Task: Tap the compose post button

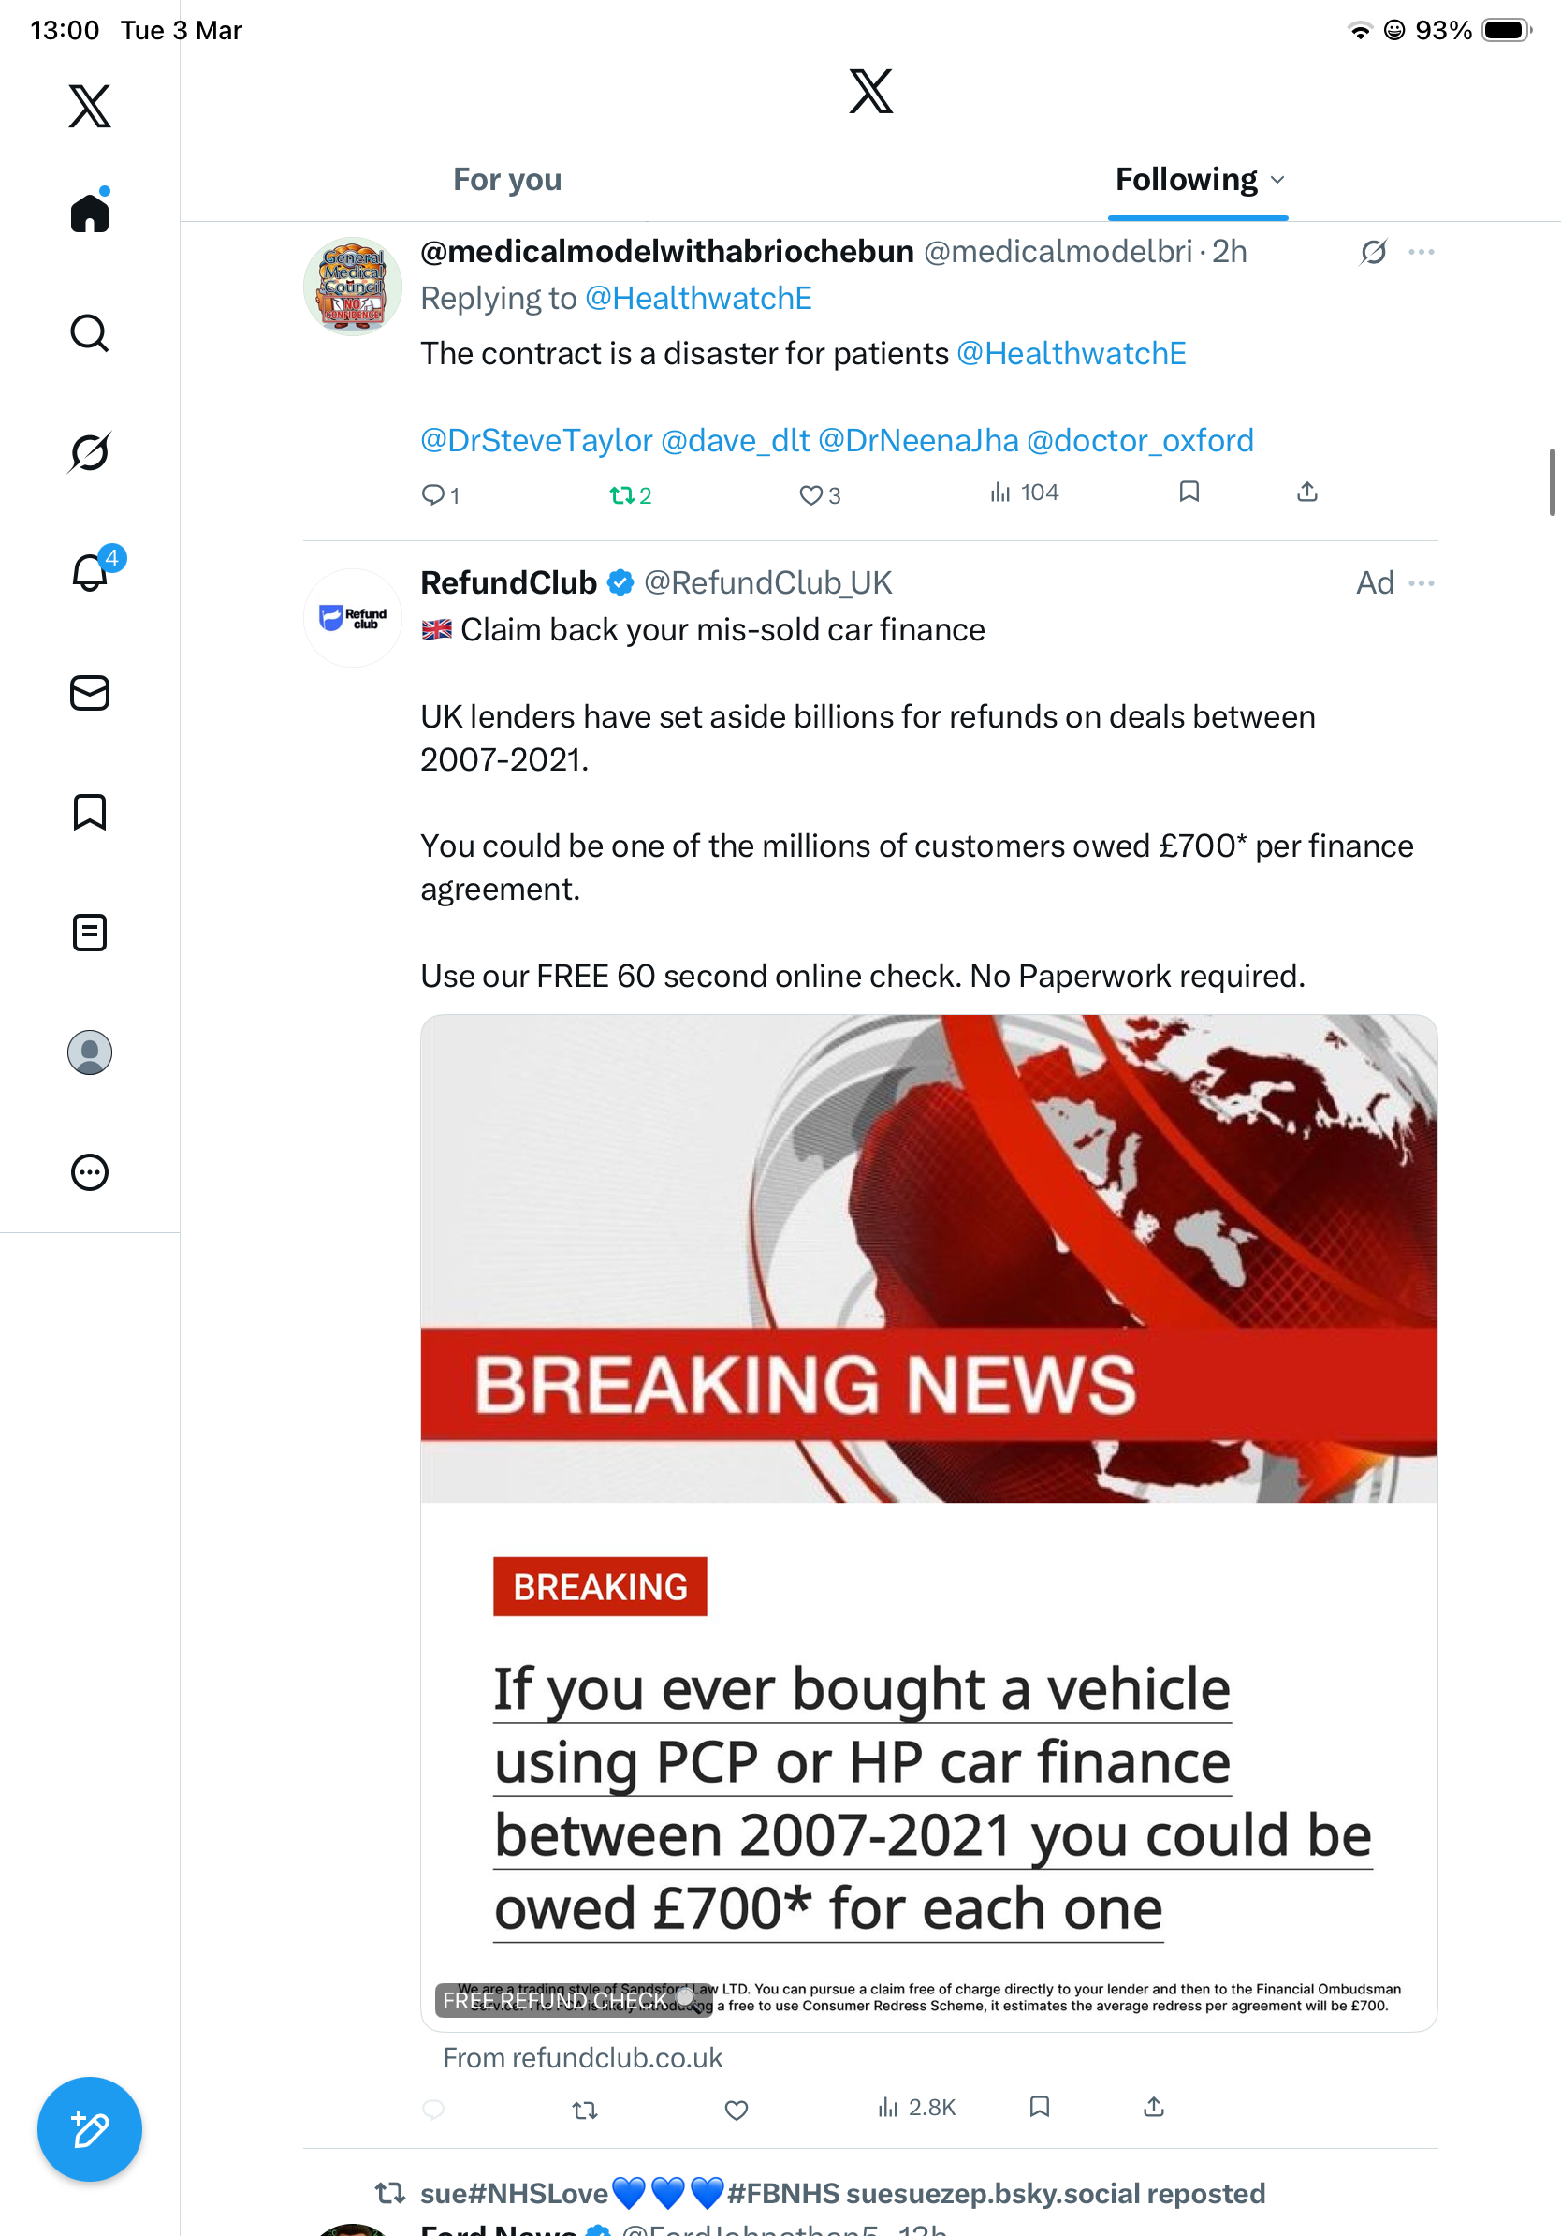Action: click(x=90, y=2129)
